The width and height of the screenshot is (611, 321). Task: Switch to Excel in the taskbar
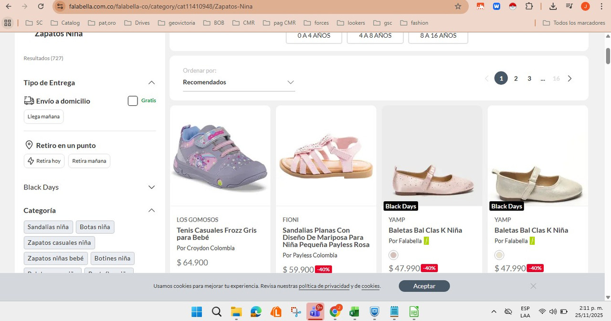pyautogui.click(x=354, y=312)
